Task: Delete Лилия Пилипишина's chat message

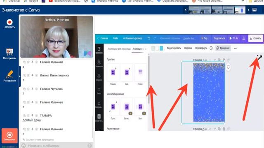Action: pyautogui.click(x=28, y=75)
